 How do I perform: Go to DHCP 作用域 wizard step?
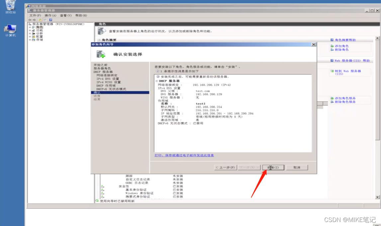(106, 85)
